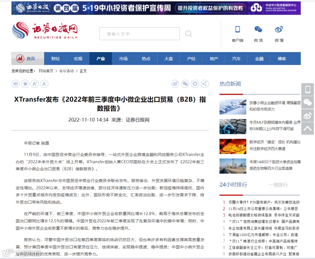Switch to 一周排行 tab
Screen dimensions: 315x259
[x=278, y=185]
